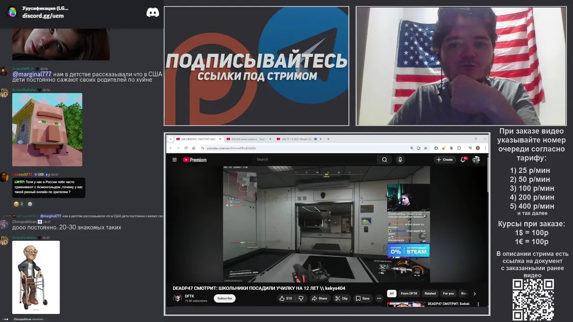Open the video's three-dot more actions menu

[379, 298]
